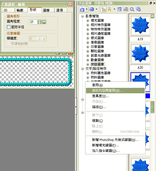Screen dimensions: 156x171
Task: Switch to the 輪廓 tab
Action: [x=21, y=10]
